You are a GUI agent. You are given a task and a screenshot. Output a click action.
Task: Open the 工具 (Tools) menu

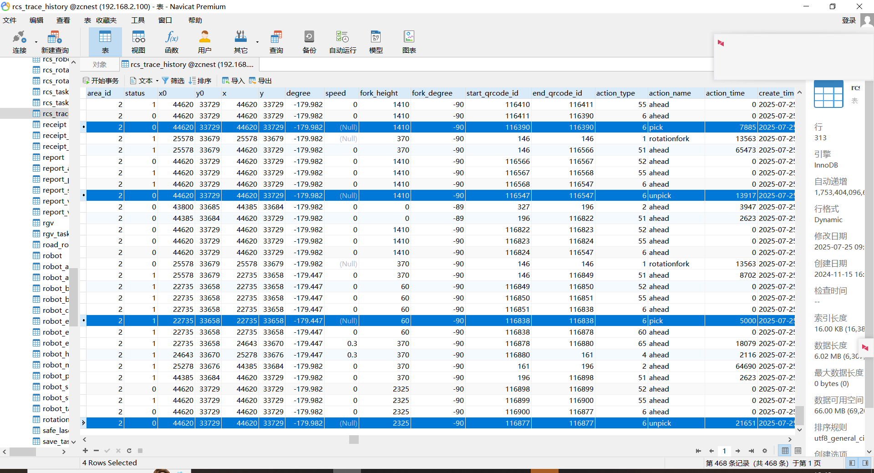click(137, 20)
